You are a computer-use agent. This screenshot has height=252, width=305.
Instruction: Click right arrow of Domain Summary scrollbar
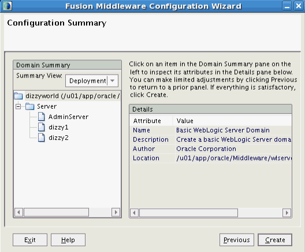116,212
